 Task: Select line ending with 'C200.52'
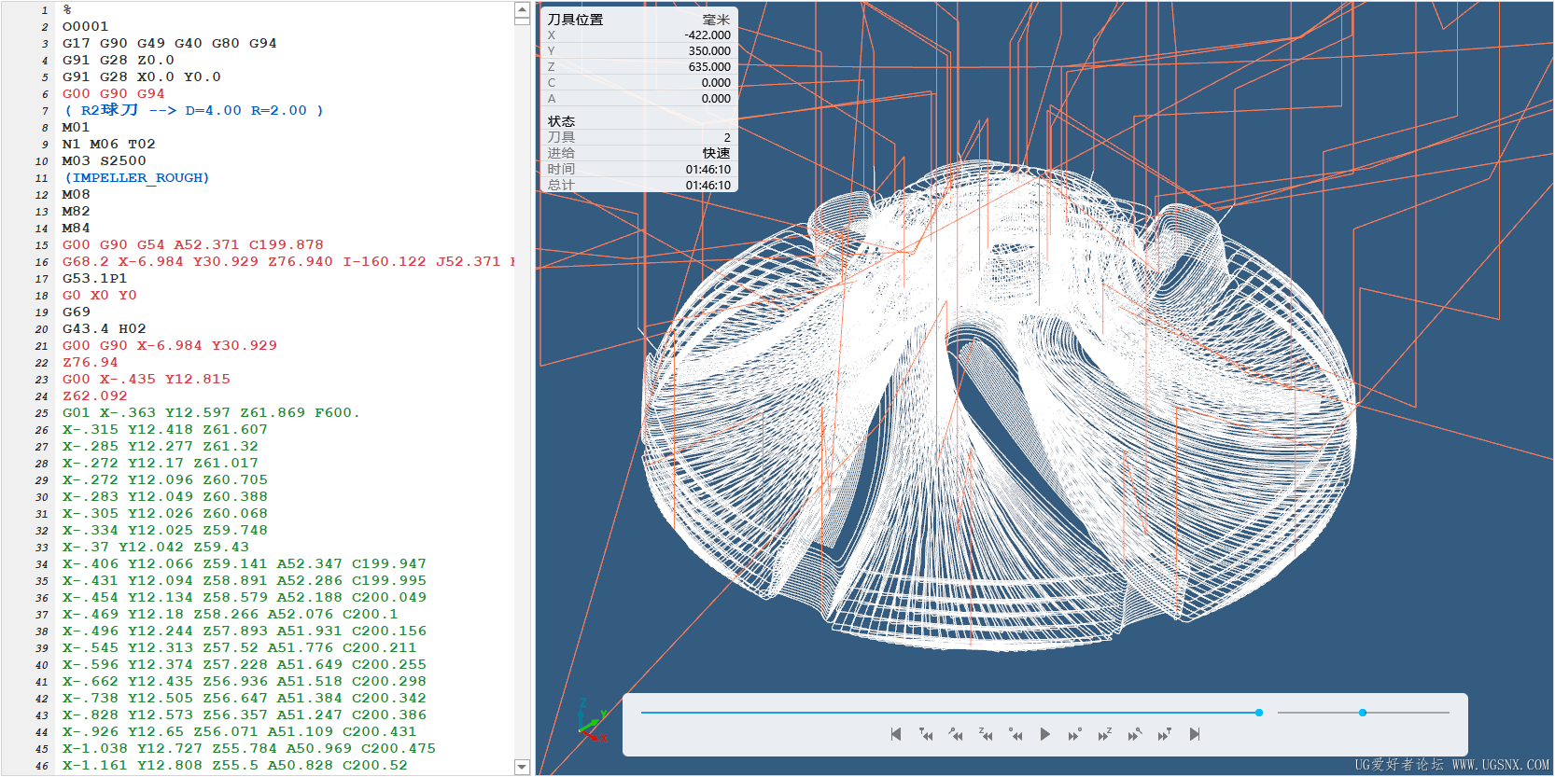(234, 765)
